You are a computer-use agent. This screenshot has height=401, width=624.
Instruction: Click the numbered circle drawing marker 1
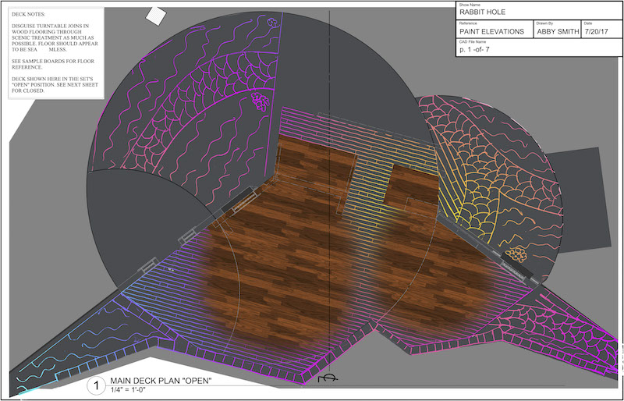96,385
